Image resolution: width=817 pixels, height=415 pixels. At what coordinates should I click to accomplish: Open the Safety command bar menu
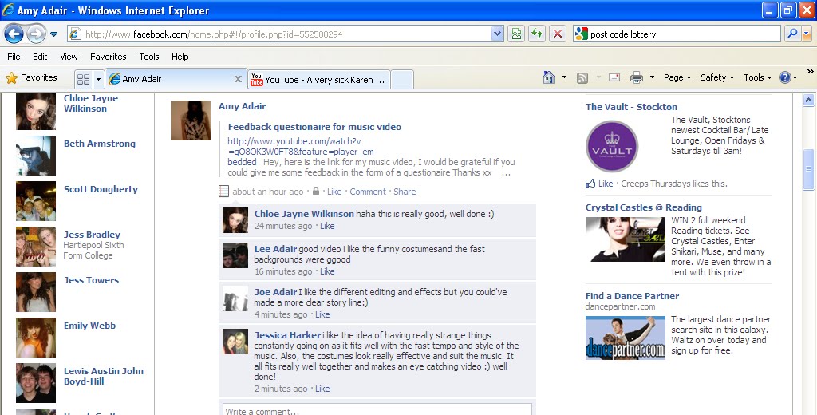(717, 77)
